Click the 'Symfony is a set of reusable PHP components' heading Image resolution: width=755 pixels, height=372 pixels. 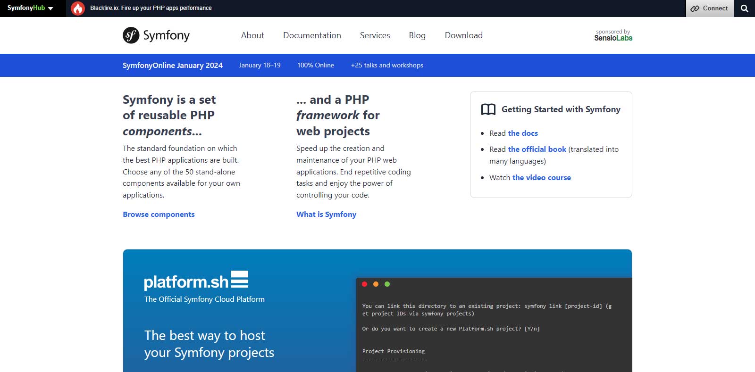[x=169, y=116]
